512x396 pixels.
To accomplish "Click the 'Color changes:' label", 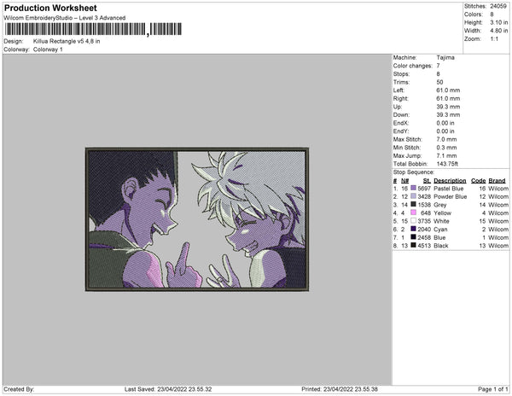I will point(412,66).
